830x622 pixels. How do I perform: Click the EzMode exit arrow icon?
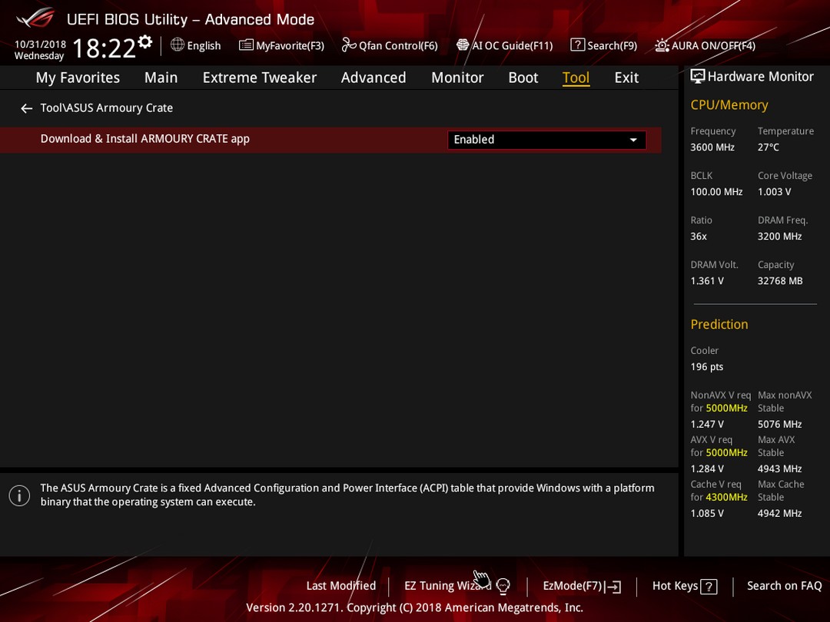point(613,587)
